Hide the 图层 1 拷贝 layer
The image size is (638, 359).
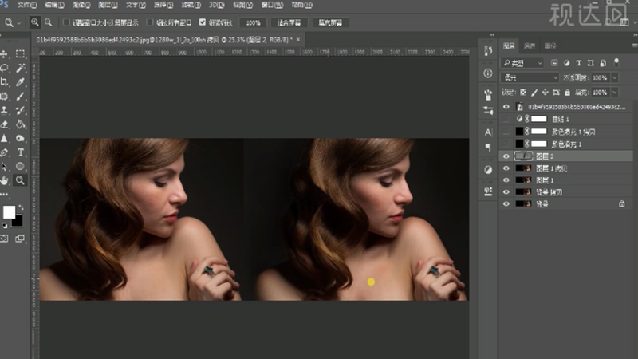click(506, 168)
